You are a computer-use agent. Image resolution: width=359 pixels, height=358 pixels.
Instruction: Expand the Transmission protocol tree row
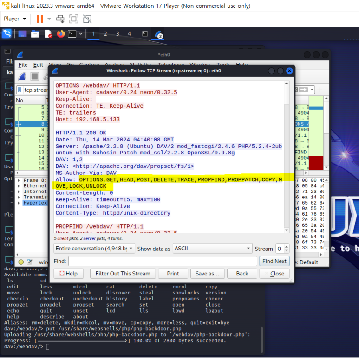(x=19, y=197)
